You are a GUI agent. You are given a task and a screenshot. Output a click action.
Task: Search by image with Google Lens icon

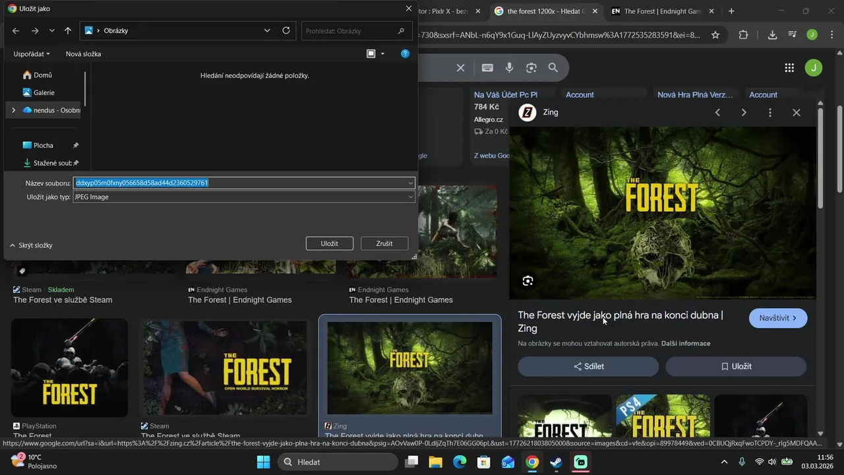click(531, 67)
